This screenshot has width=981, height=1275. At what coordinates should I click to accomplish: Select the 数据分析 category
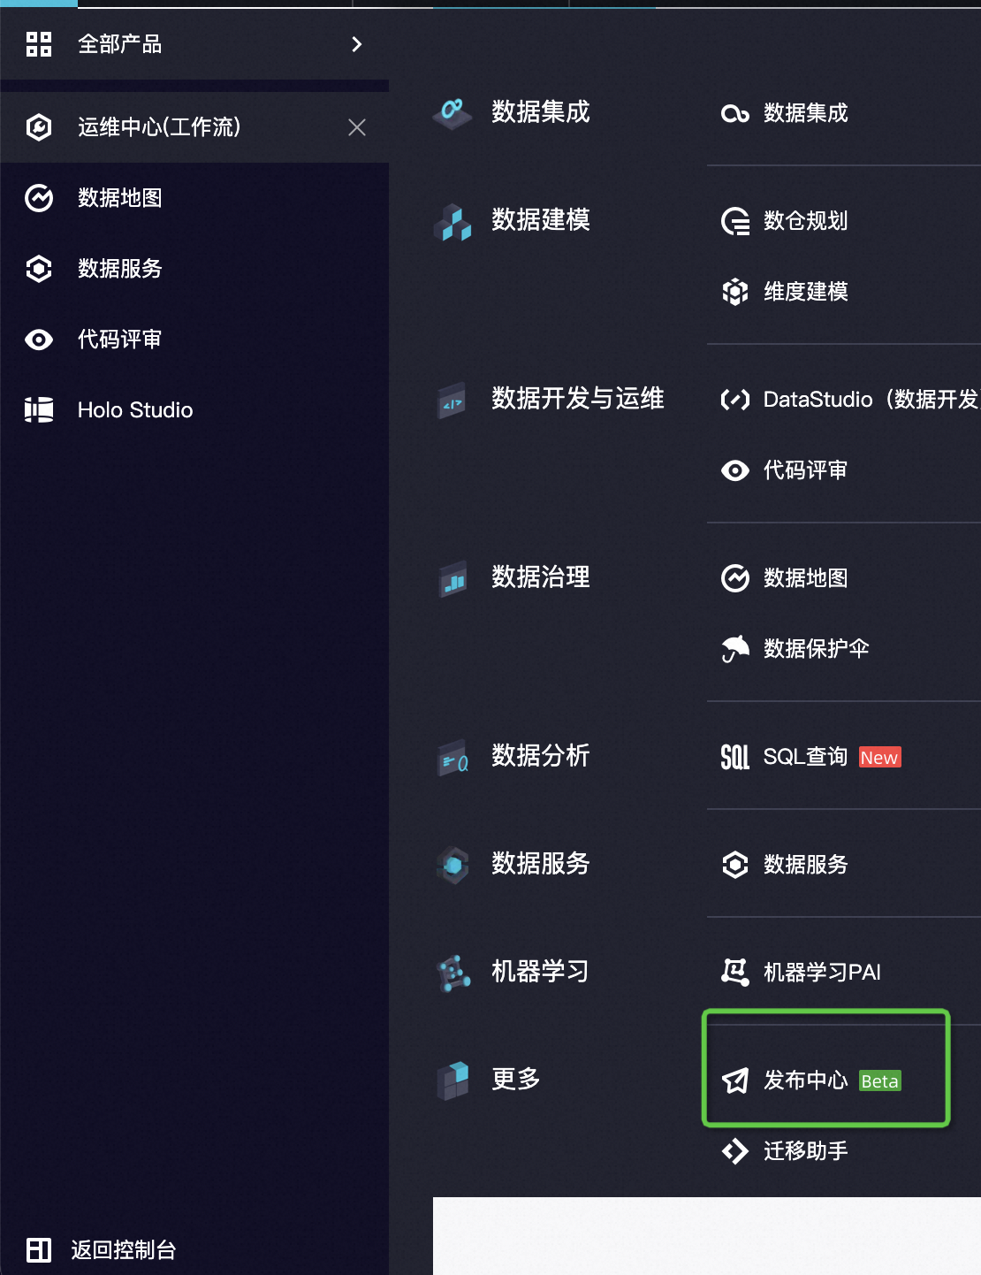(x=540, y=756)
